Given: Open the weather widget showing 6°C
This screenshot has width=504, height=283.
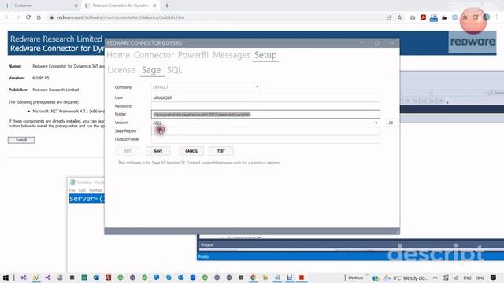Looking at the screenshot, I should [406, 277].
